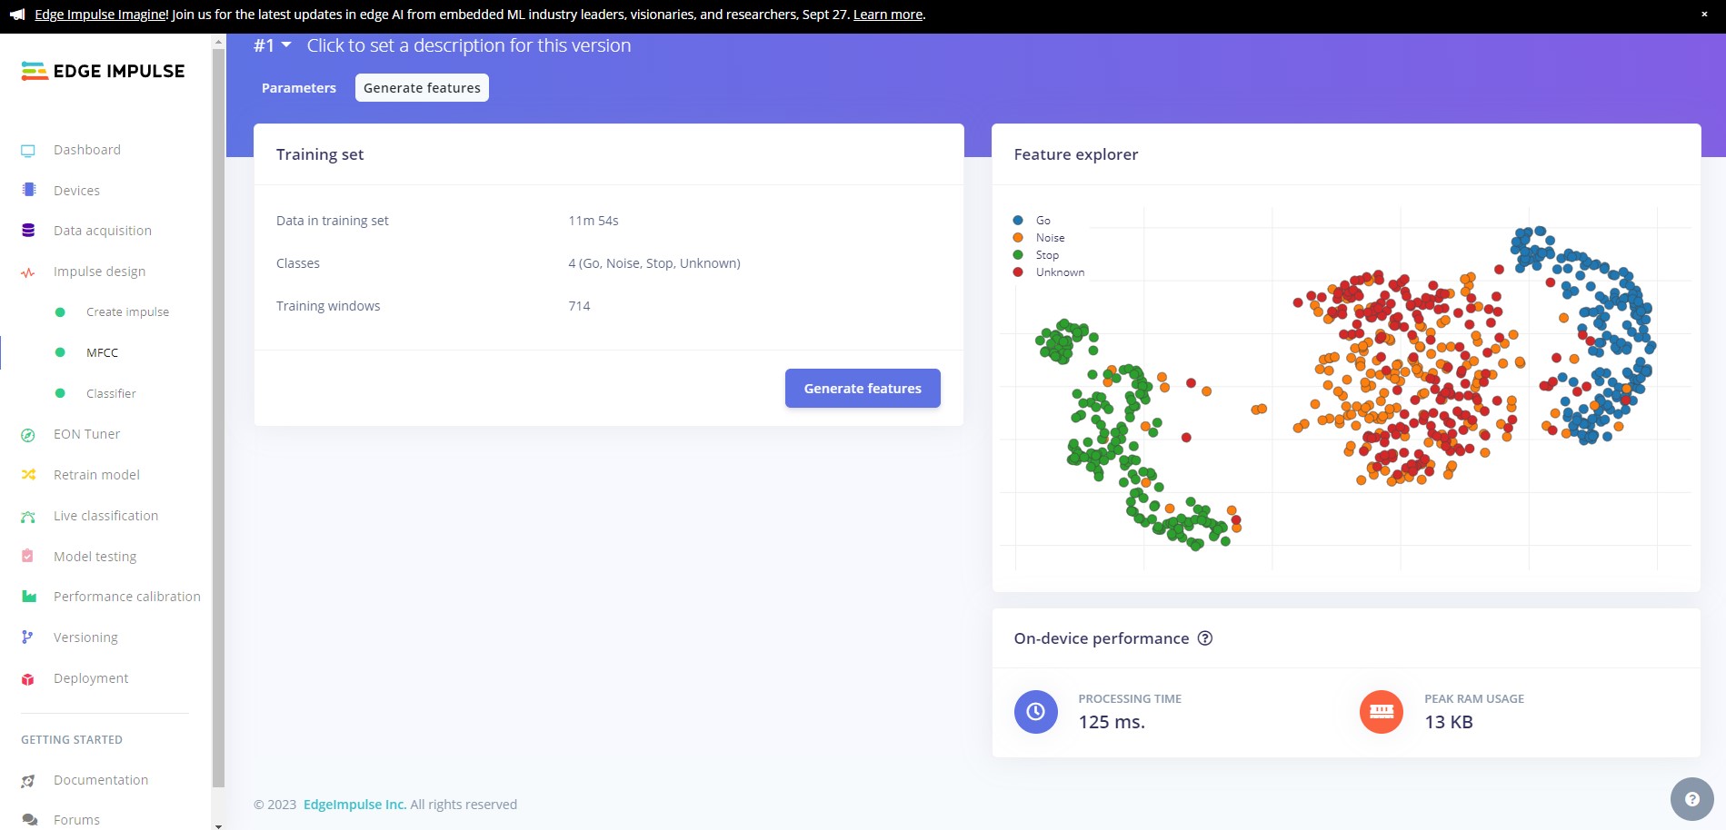This screenshot has height=830, width=1726.
Task: Open Impulse design in the sidebar
Action: coord(99,272)
